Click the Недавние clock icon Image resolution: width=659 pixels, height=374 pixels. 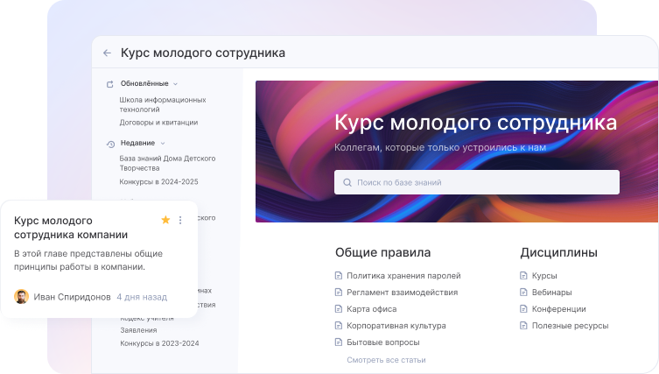pyautogui.click(x=110, y=144)
